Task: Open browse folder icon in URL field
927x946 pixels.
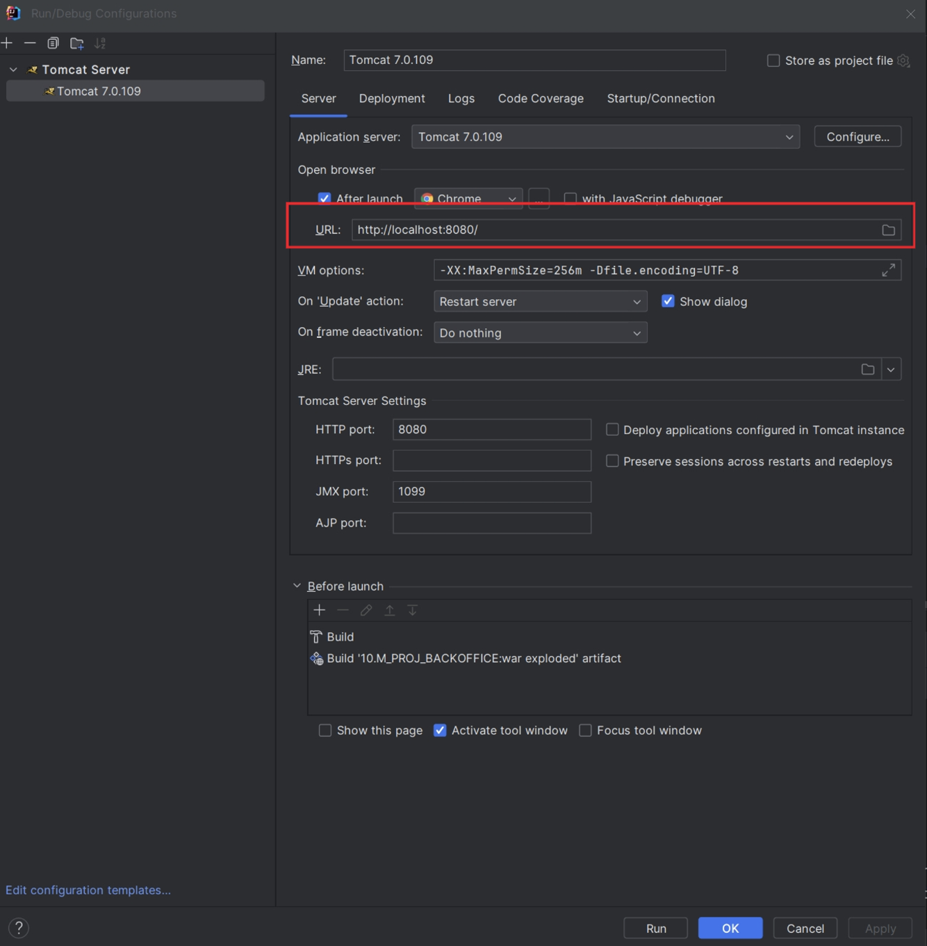Action: [888, 230]
